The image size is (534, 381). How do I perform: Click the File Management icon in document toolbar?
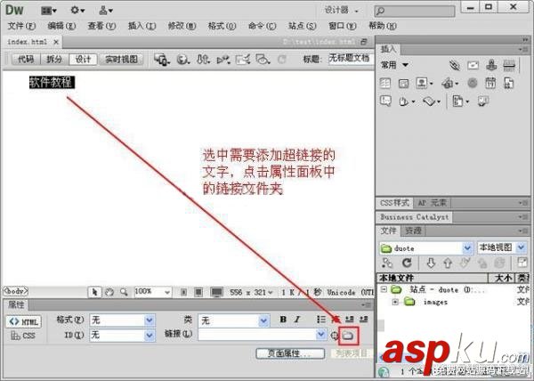[203, 60]
